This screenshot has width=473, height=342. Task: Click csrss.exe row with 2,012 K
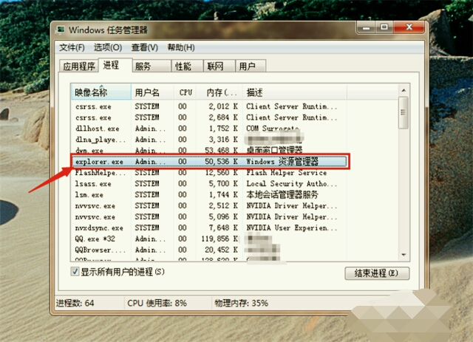209,106
